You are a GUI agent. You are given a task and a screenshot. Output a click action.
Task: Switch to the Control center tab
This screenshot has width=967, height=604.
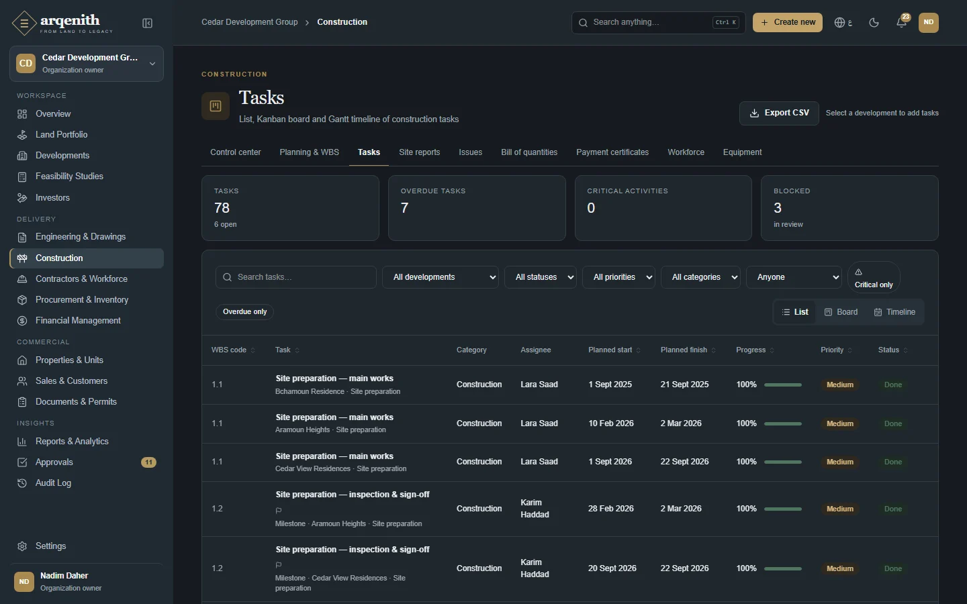(x=236, y=152)
